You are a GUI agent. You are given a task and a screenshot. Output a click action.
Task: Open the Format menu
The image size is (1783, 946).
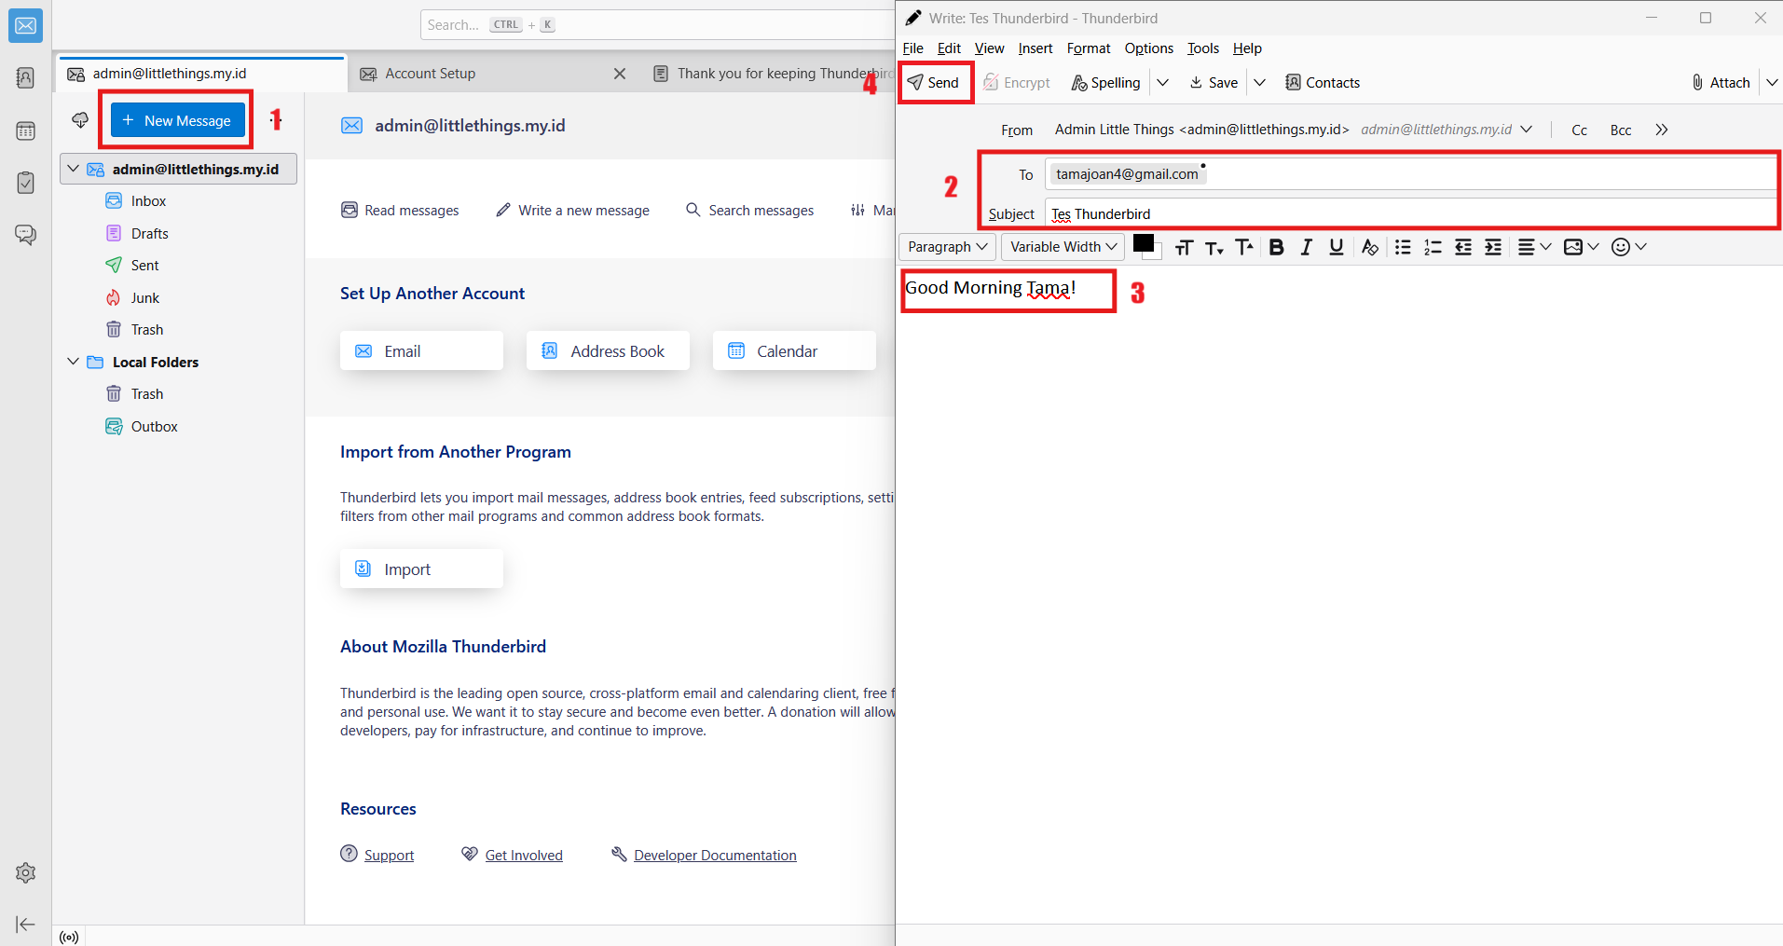tap(1089, 48)
